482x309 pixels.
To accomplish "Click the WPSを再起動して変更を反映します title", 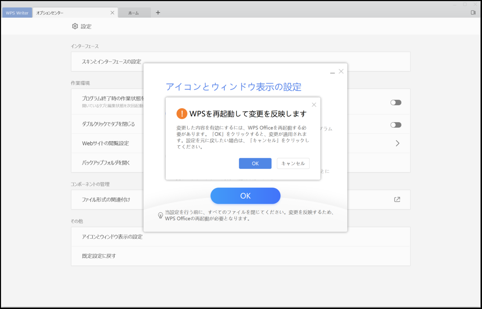I will coord(248,114).
